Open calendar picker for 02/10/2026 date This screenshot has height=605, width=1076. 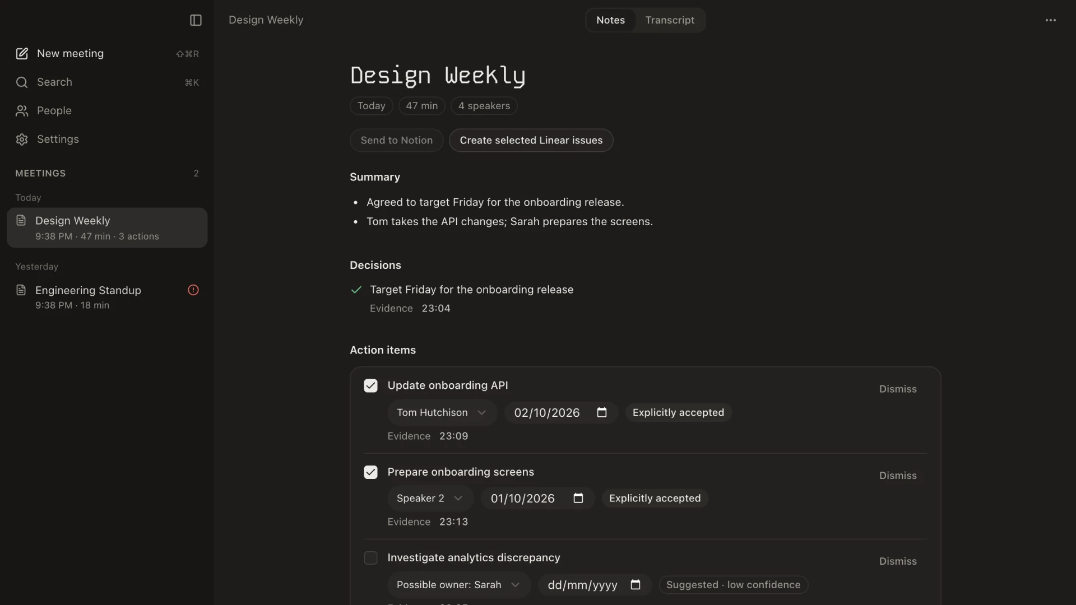pyautogui.click(x=602, y=412)
